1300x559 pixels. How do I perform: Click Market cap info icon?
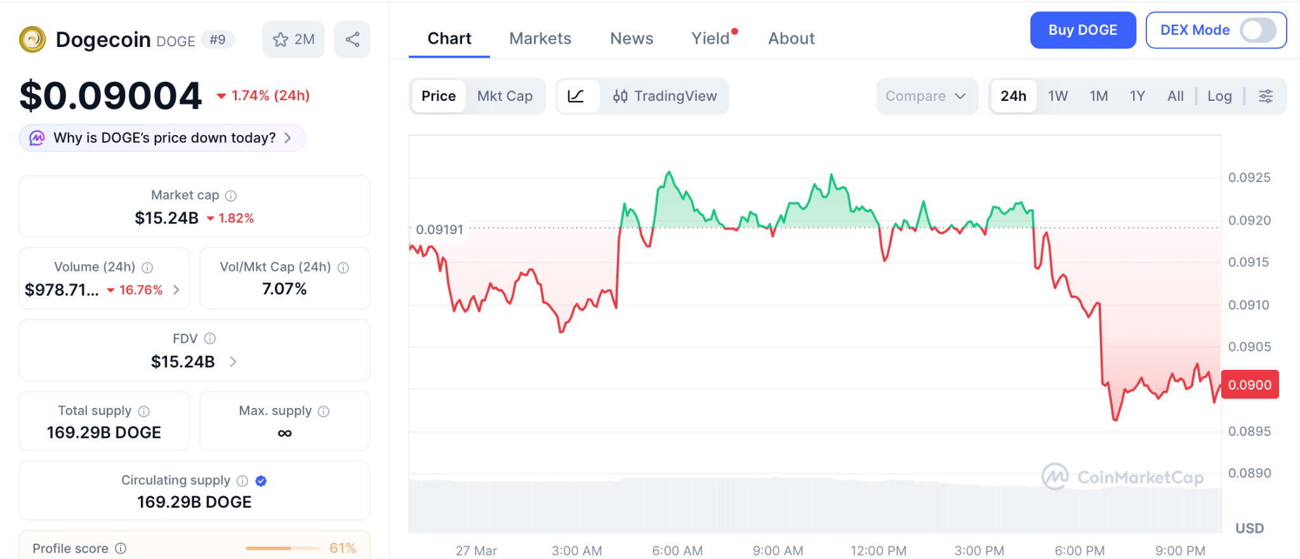pyautogui.click(x=231, y=195)
